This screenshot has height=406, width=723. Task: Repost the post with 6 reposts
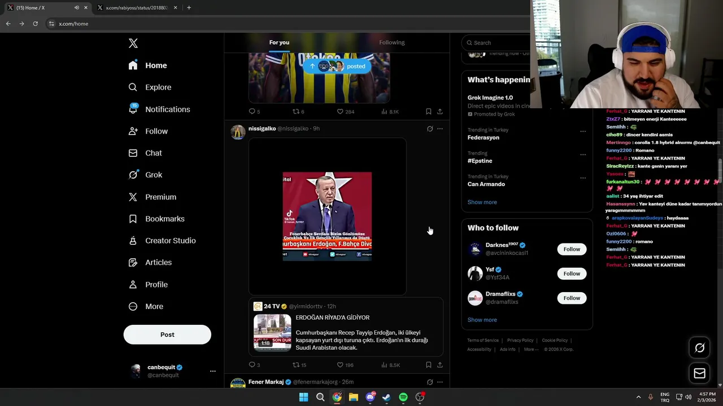(298, 112)
